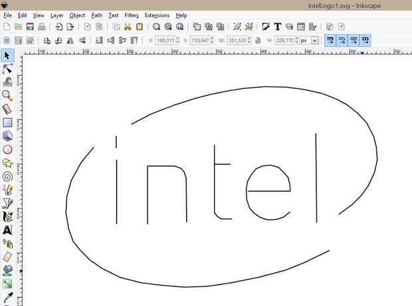Open Fill and Stroke dialog icon
Image resolution: width=412 pixels, height=306 pixels.
coord(266,27)
